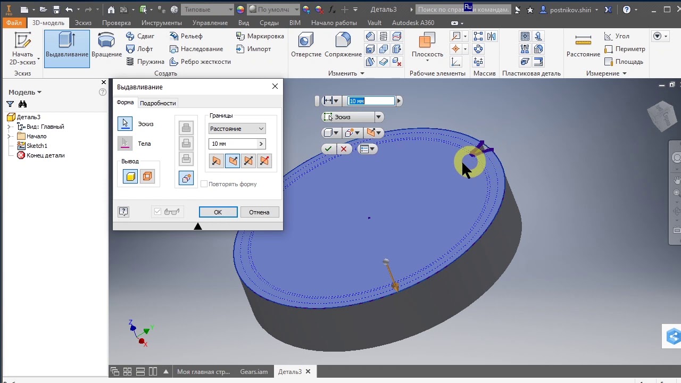681x383 pixels.
Task: Click the ViewCube in the viewport
Action: click(x=663, y=116)
